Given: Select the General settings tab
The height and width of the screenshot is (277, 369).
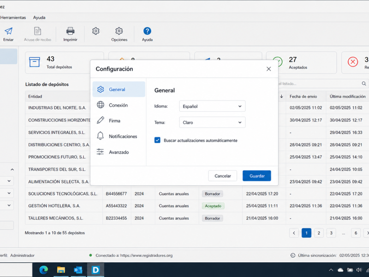Looking at the screenshot, I should [x=119, y=89].
